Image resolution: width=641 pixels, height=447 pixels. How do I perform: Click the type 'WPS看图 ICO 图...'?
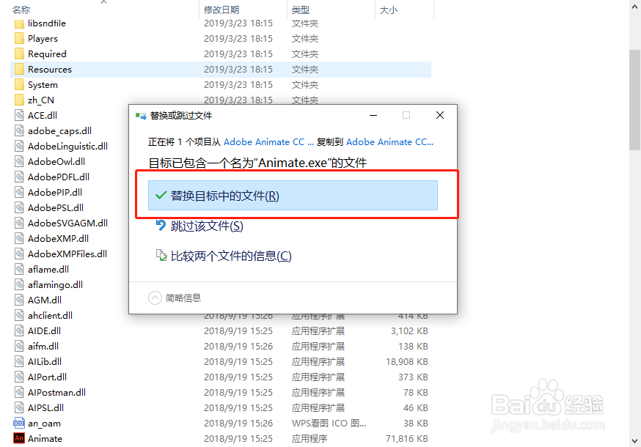click(x=329, y=424)
